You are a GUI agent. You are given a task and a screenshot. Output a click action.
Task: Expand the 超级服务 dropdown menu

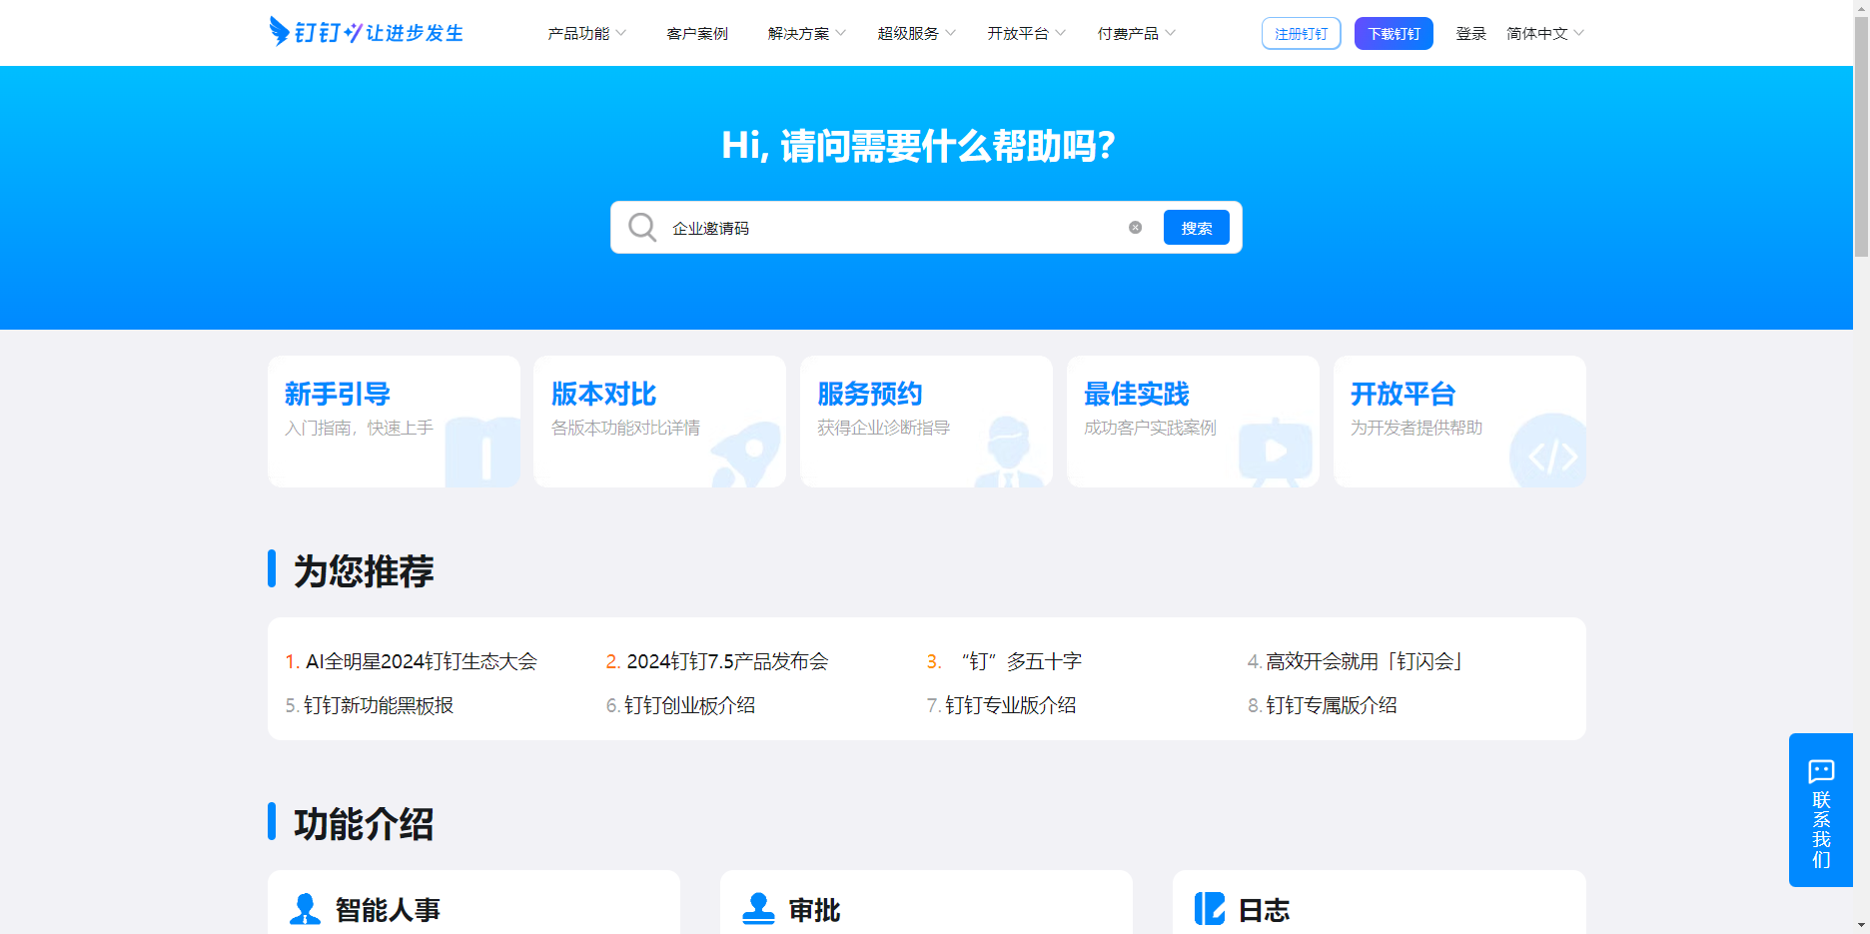[917, 33]
